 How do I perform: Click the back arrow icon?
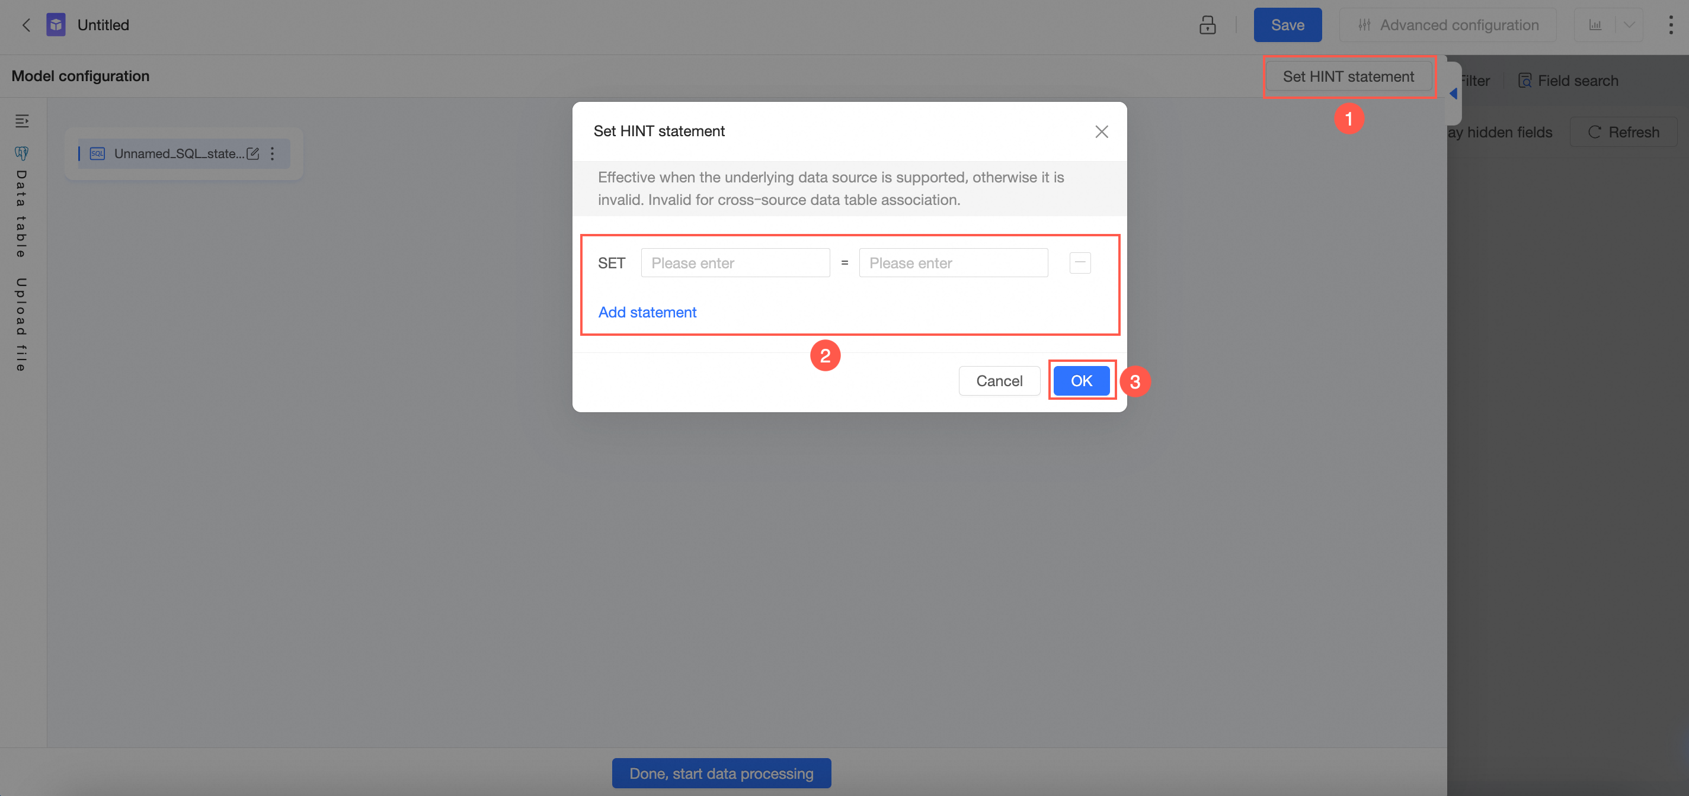(x=26, y=25)
